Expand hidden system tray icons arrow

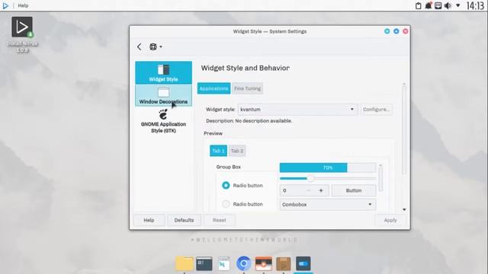tap(457, 5)
